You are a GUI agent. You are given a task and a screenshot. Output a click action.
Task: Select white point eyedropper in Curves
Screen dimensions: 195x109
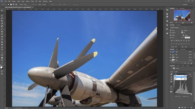point(171,82)
